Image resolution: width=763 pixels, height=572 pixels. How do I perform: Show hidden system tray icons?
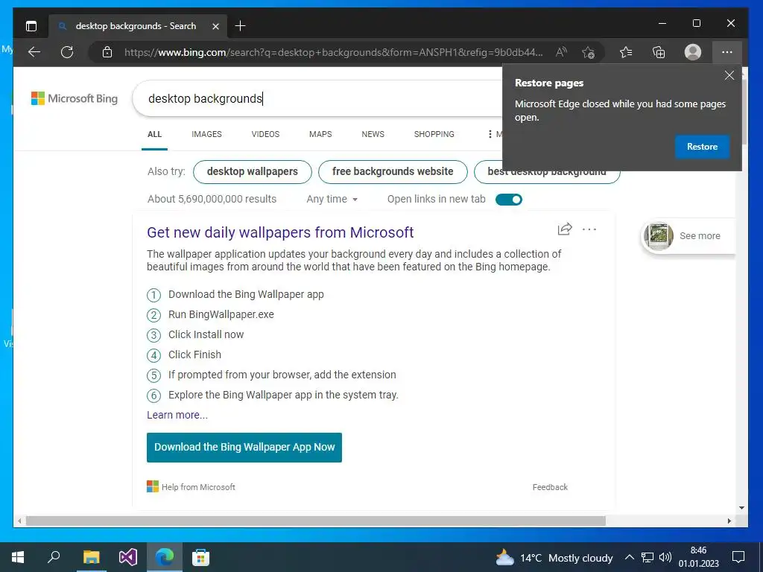click(629, 558)
